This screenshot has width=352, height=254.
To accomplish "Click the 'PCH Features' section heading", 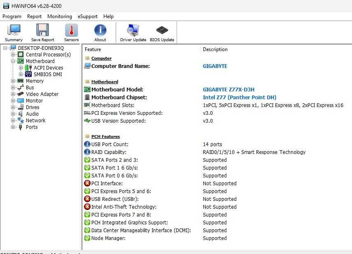I will (105, 136).
